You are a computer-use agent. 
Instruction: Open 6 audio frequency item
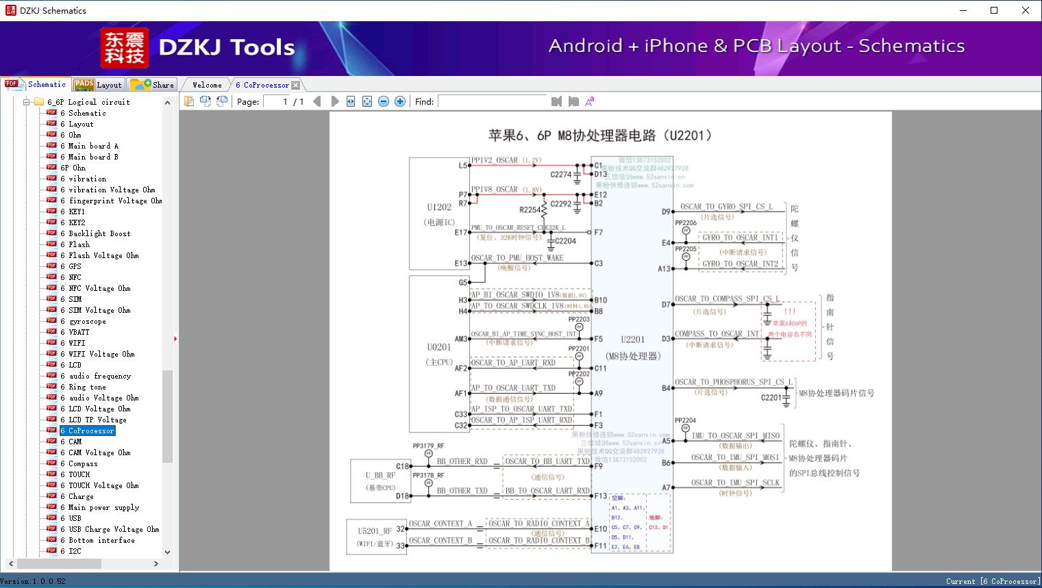click(x=95, y=376)
